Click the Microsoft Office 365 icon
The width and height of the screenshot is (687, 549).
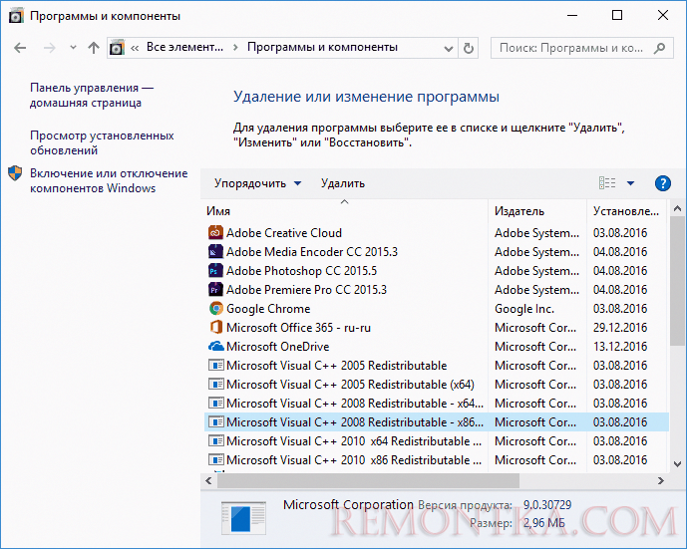[x=215, y=327]
